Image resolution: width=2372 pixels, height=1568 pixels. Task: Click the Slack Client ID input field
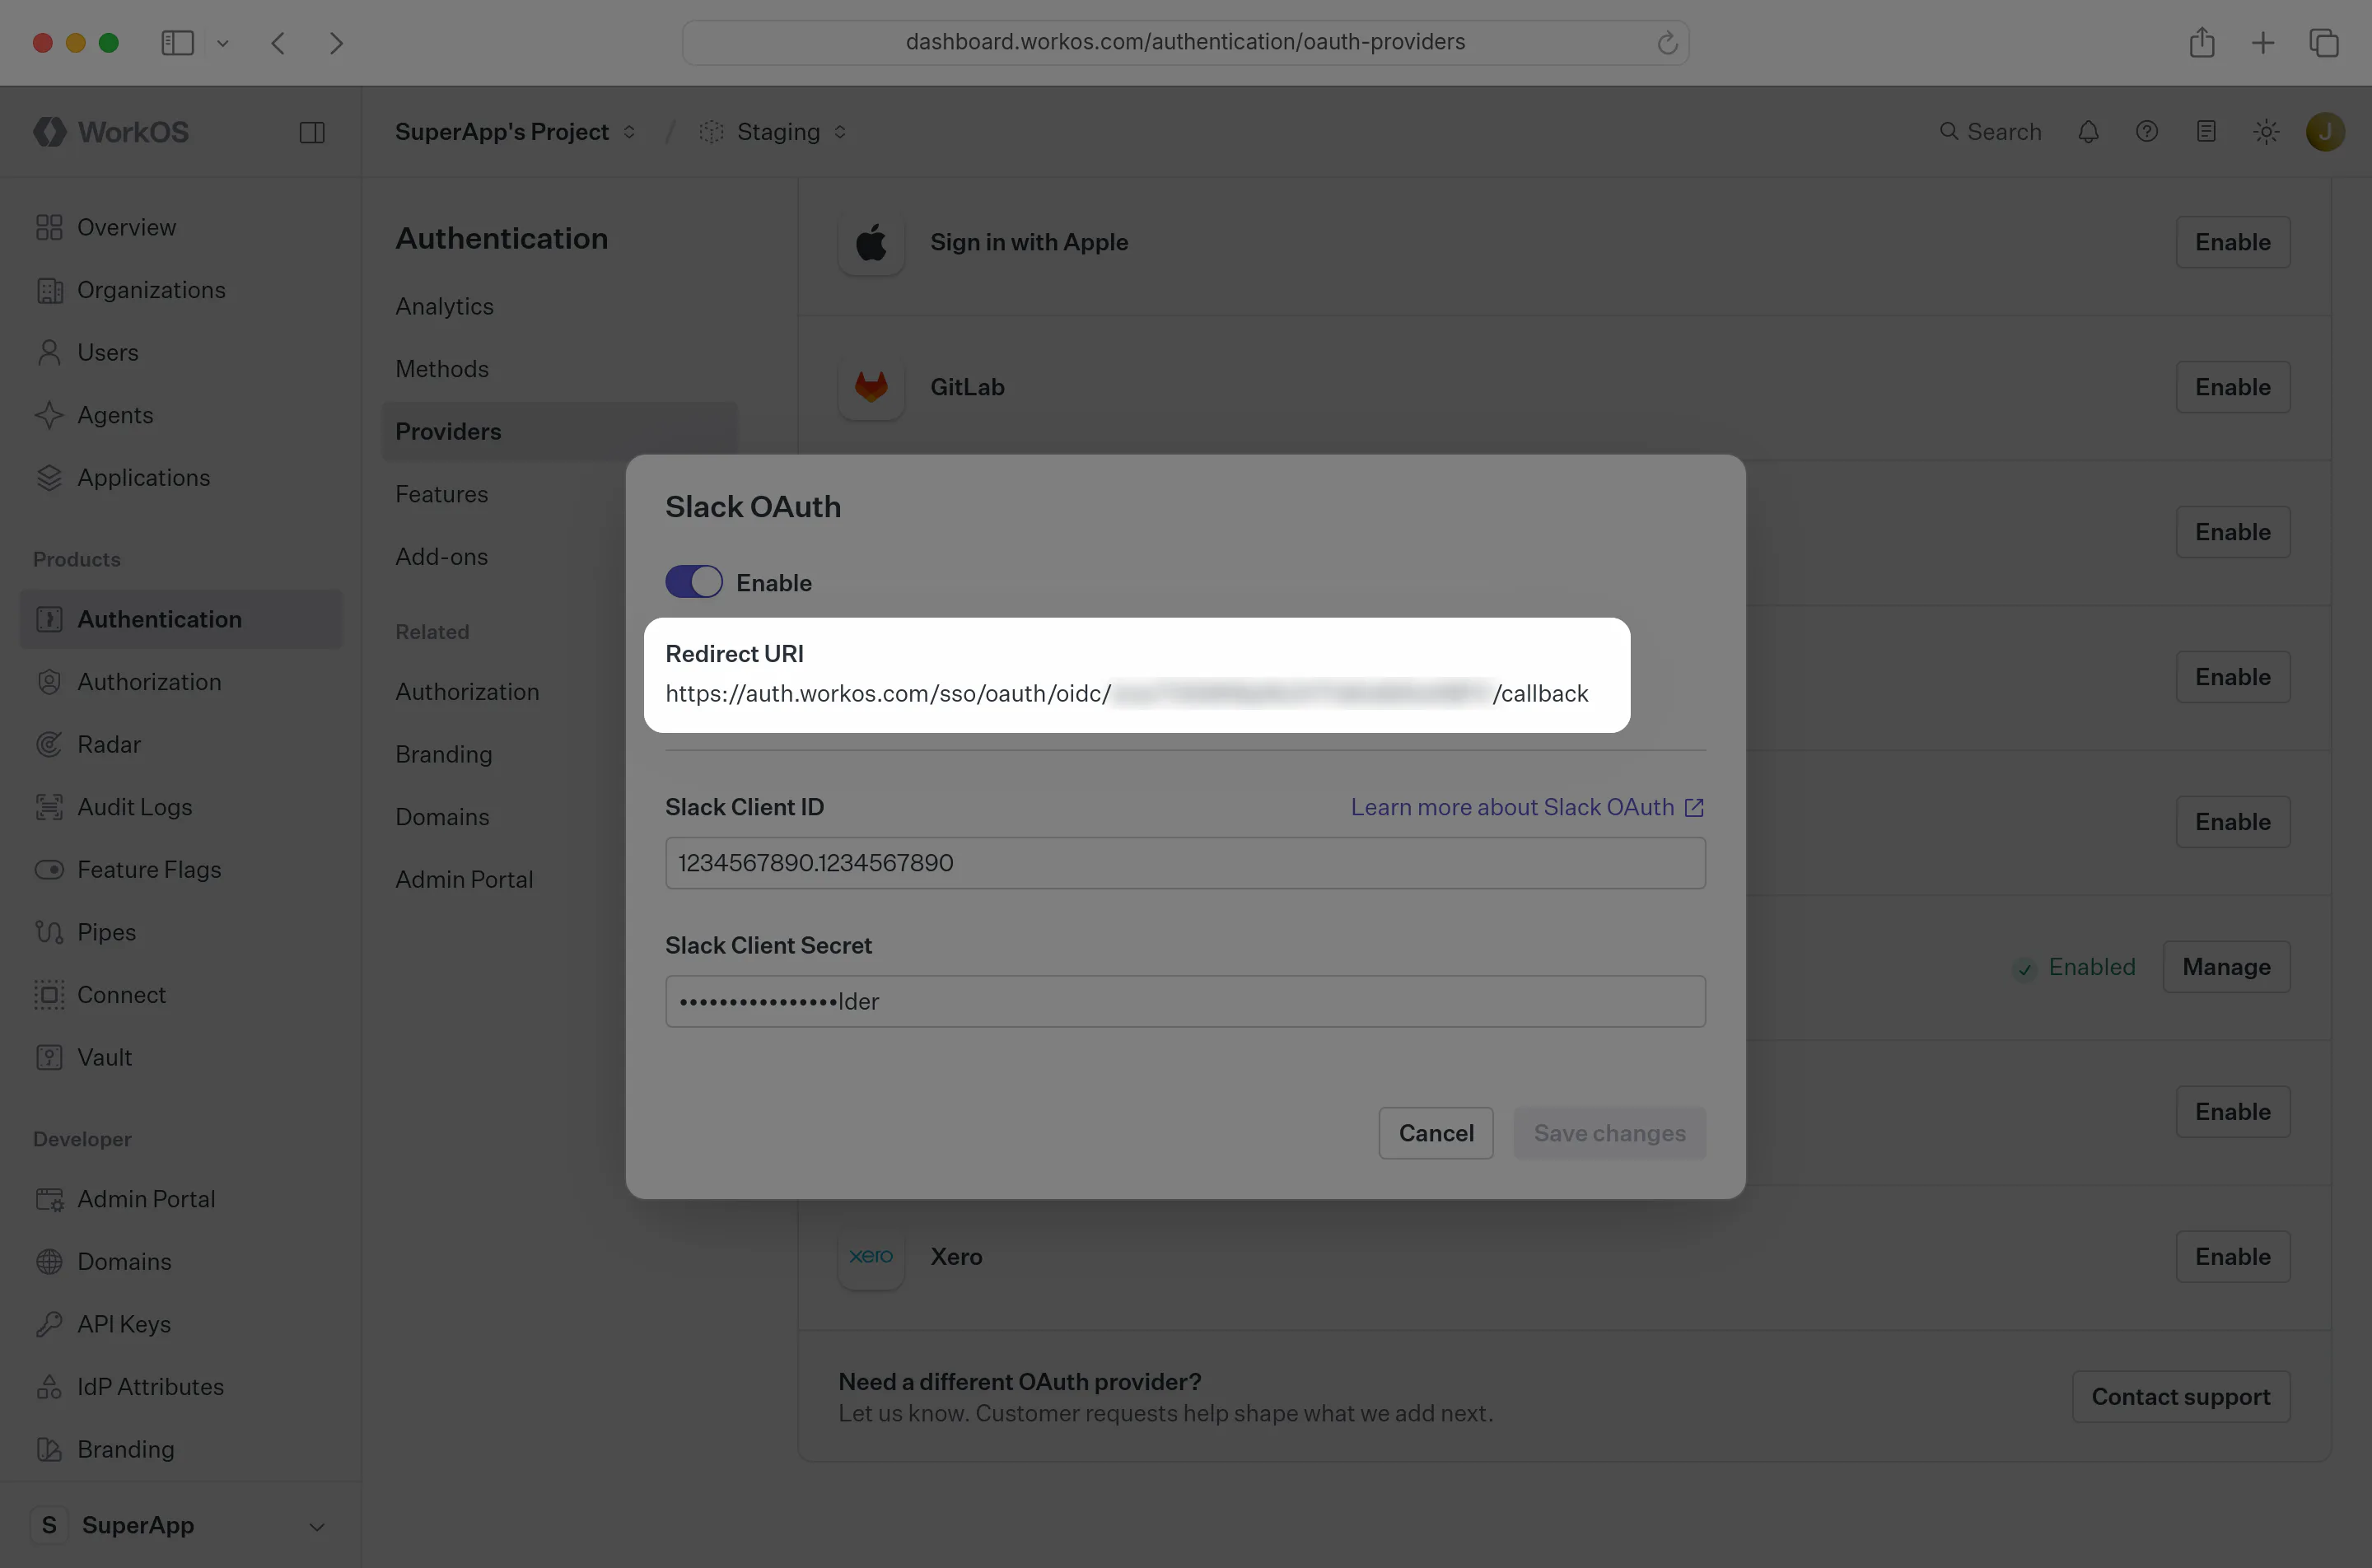click(x=1185, y=863)
